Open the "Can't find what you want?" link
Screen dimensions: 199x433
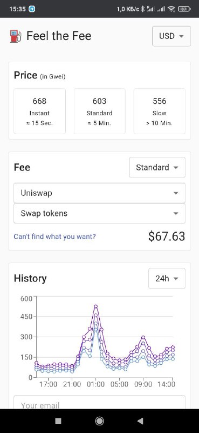pyautogui.click(x=55, y=237)
